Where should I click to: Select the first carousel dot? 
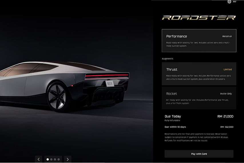[47, 159]
